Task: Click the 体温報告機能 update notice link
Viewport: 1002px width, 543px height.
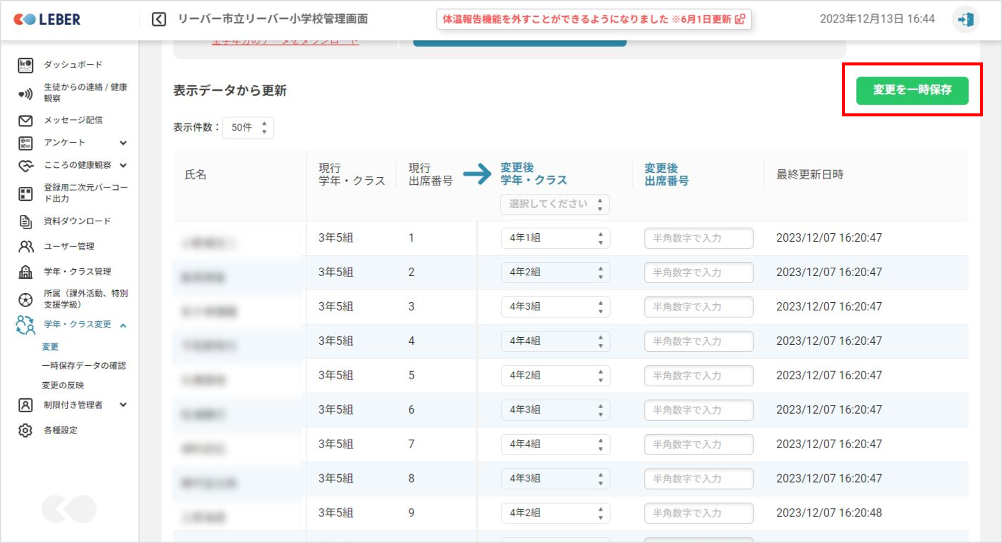Action: (593, 19)
